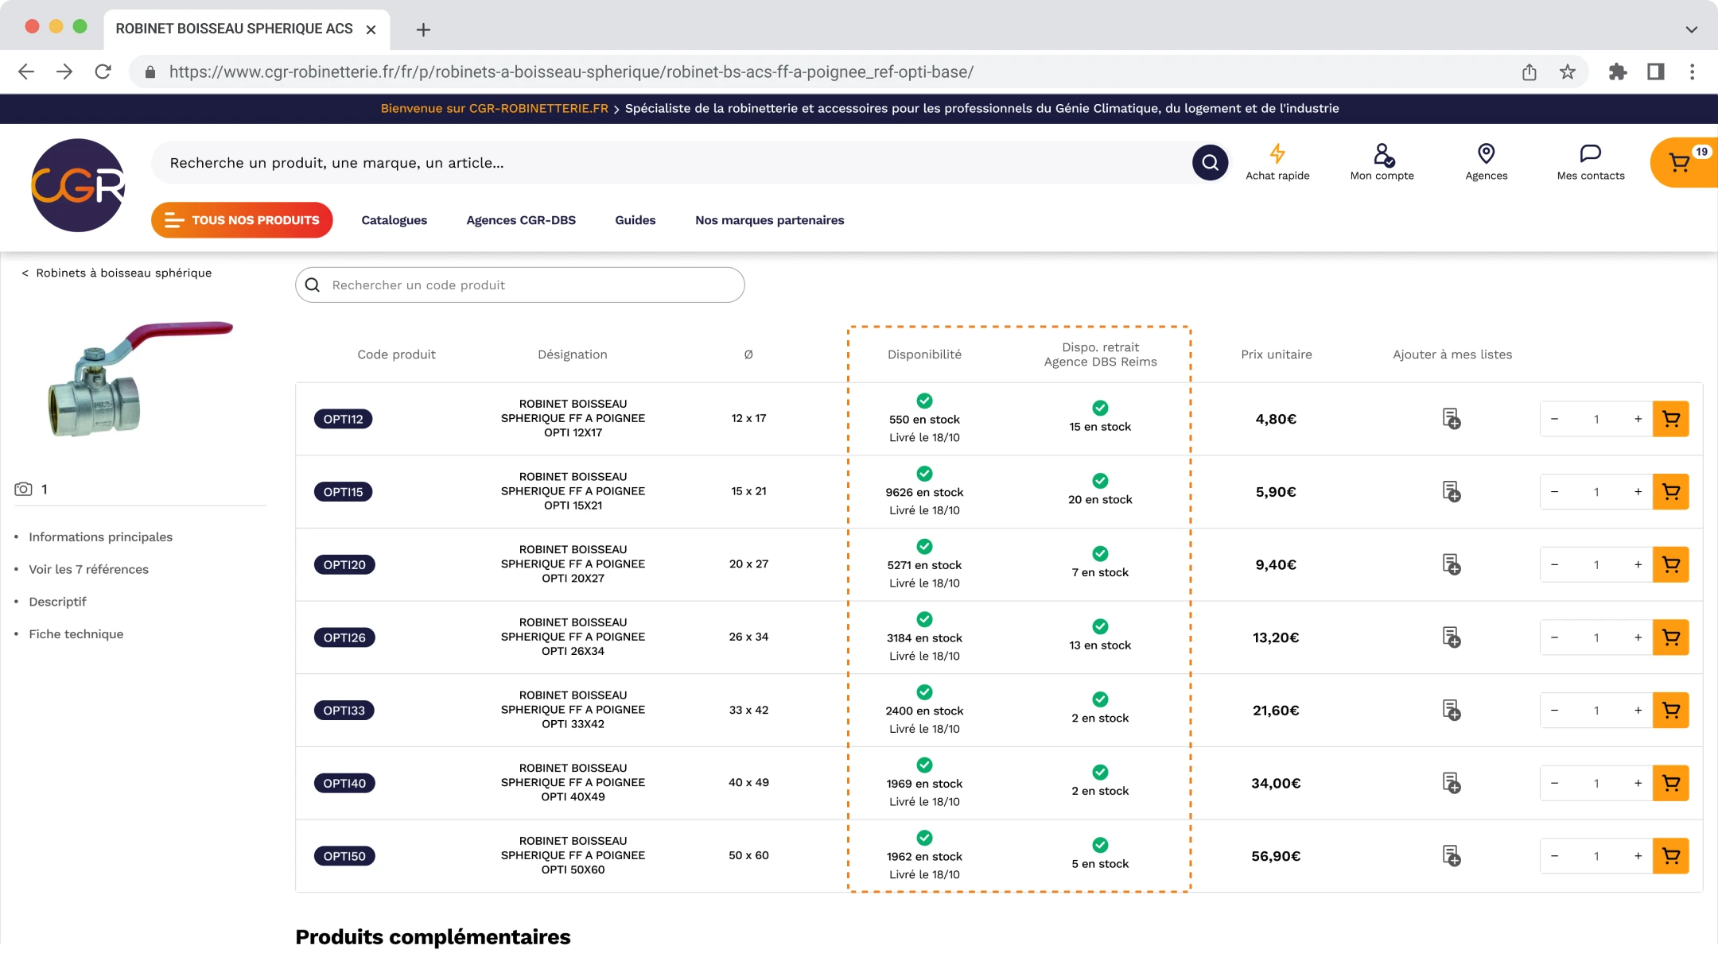Image resolution: width=1718 pixels, height=953 pixels.
Task: Click availability indicator for OPTI40
Action: coord(924,764)
